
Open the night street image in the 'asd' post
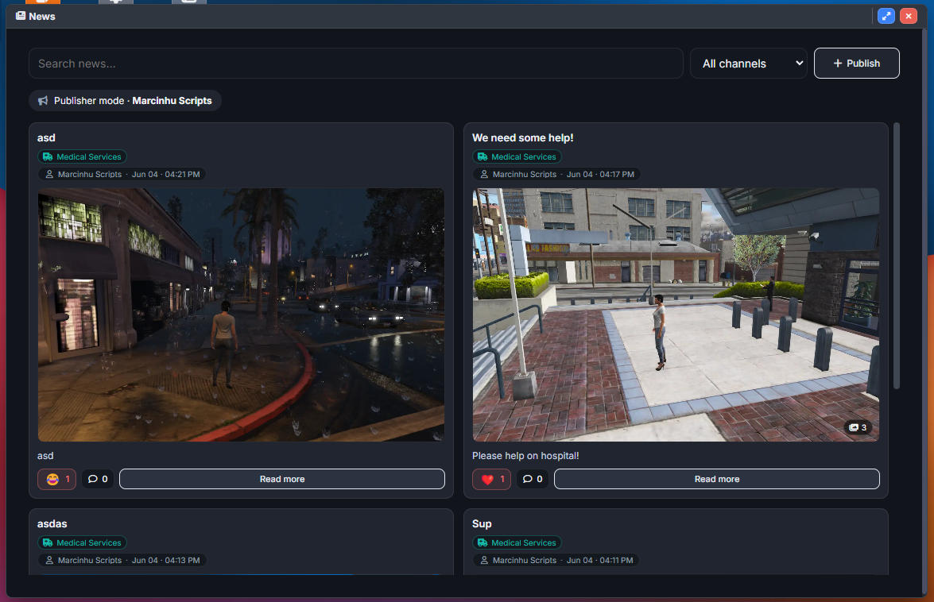241,315
